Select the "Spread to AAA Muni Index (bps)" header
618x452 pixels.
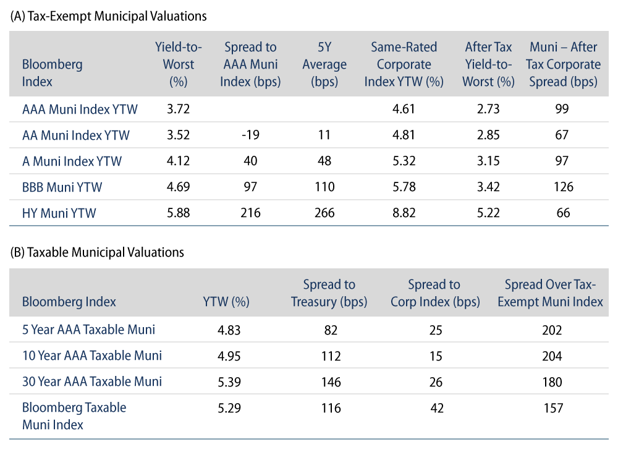pos(251,64)
